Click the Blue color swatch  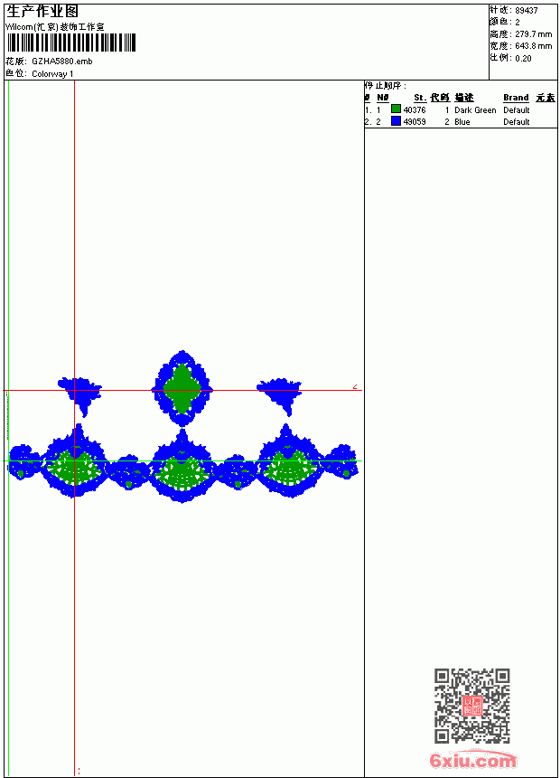pyautogui.click(x=396, y=121)
